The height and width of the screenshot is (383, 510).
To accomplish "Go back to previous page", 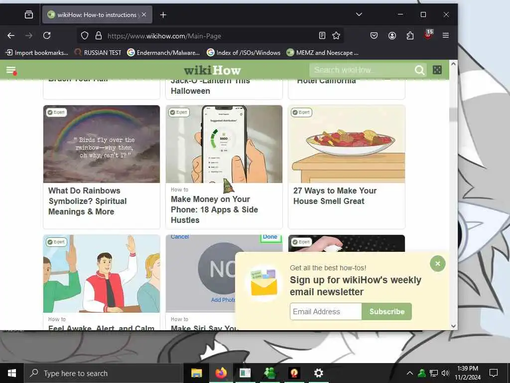I will coord(11,35).
